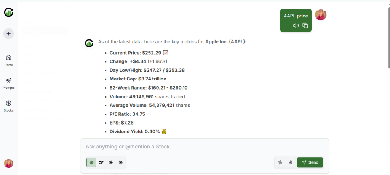Go to Home in the sidebar
This screenshot has width=390, height=175.
point(8,60)
